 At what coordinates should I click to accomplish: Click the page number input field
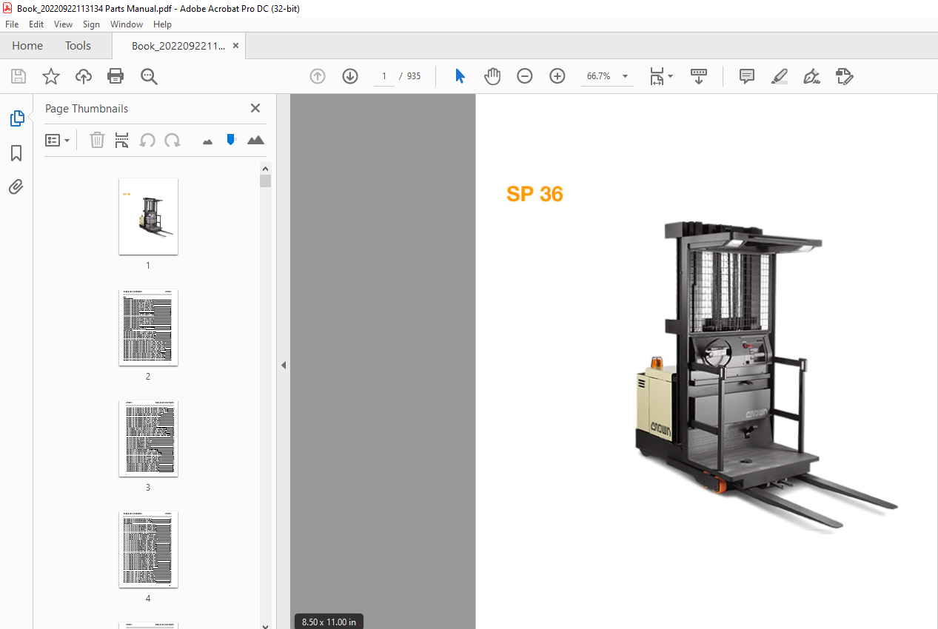[x=383, y=76]
